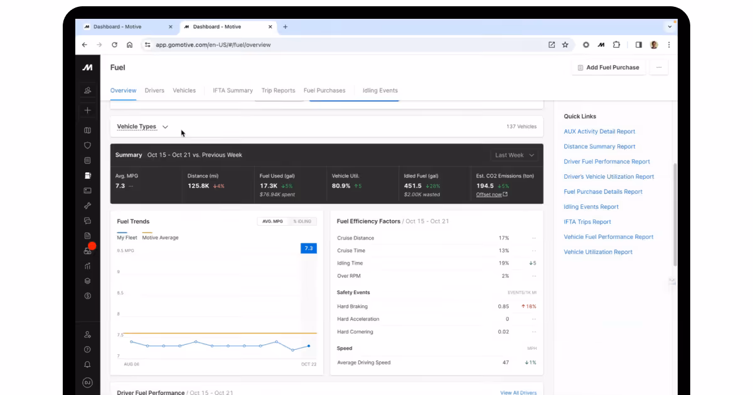
Task: Open the AUX Activity Detail Report link
Action: coord(599,132)
